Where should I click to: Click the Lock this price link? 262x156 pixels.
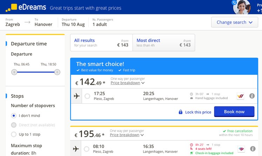198,112
